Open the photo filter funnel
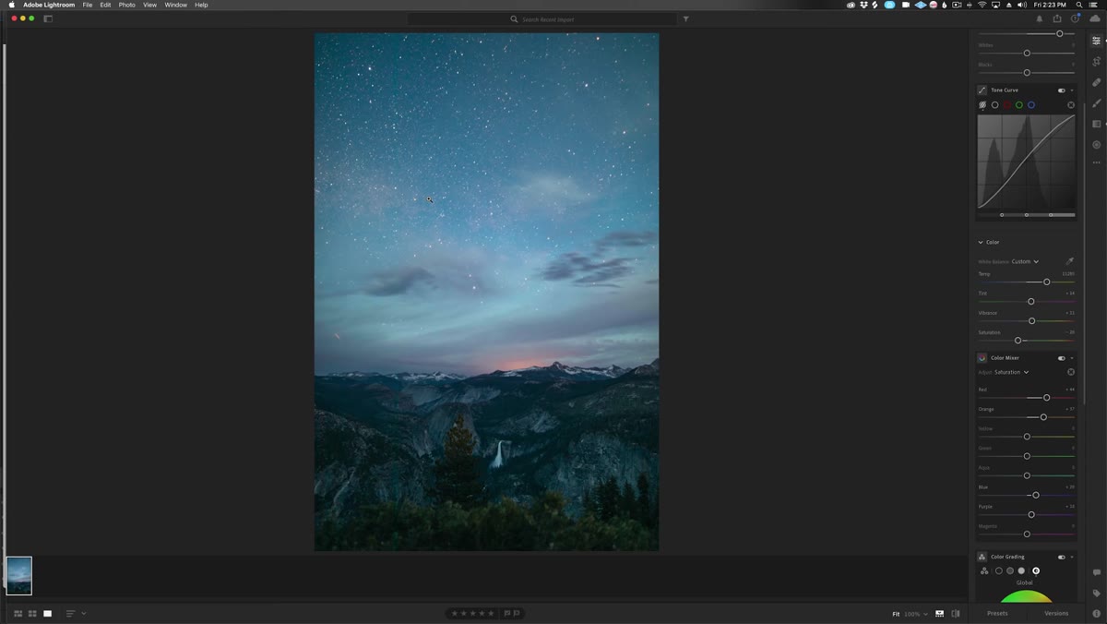Image resolution: width=1107 pixels, height=624 pixels. (x=685, y=18)
